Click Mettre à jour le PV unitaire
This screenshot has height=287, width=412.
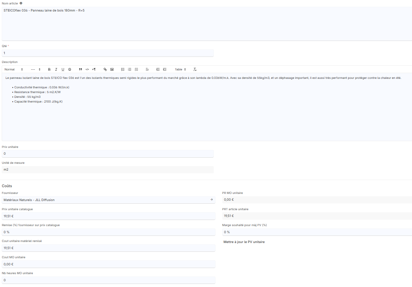(x=244, y=242)
